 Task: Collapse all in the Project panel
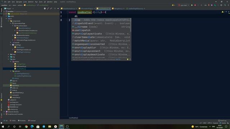51,9
